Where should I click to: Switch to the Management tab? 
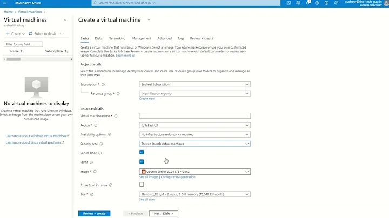[142, 38]
